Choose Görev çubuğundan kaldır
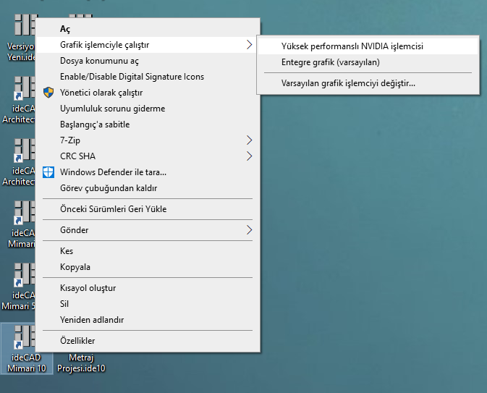Viewport: 487px width, 393px height. point(148,188)
